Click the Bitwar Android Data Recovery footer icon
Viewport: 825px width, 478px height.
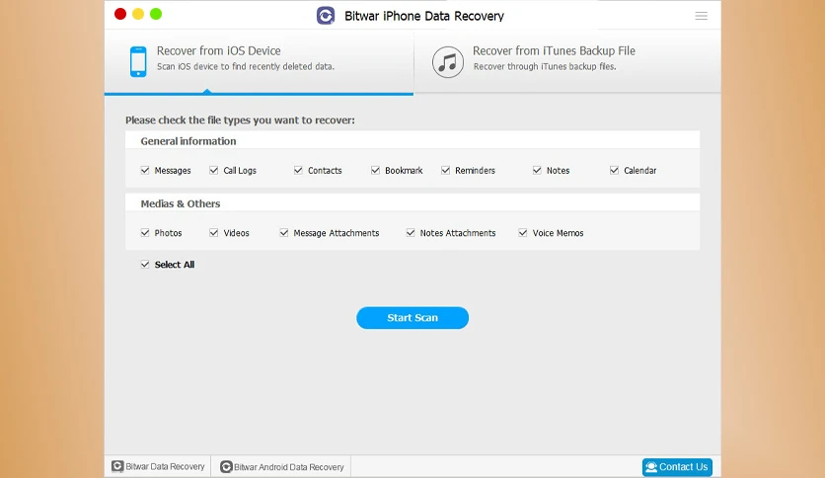tap(226, 467)
